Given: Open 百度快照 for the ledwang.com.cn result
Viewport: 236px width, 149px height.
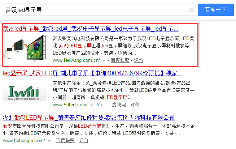Looking at the screenshot, I should 120,60.
